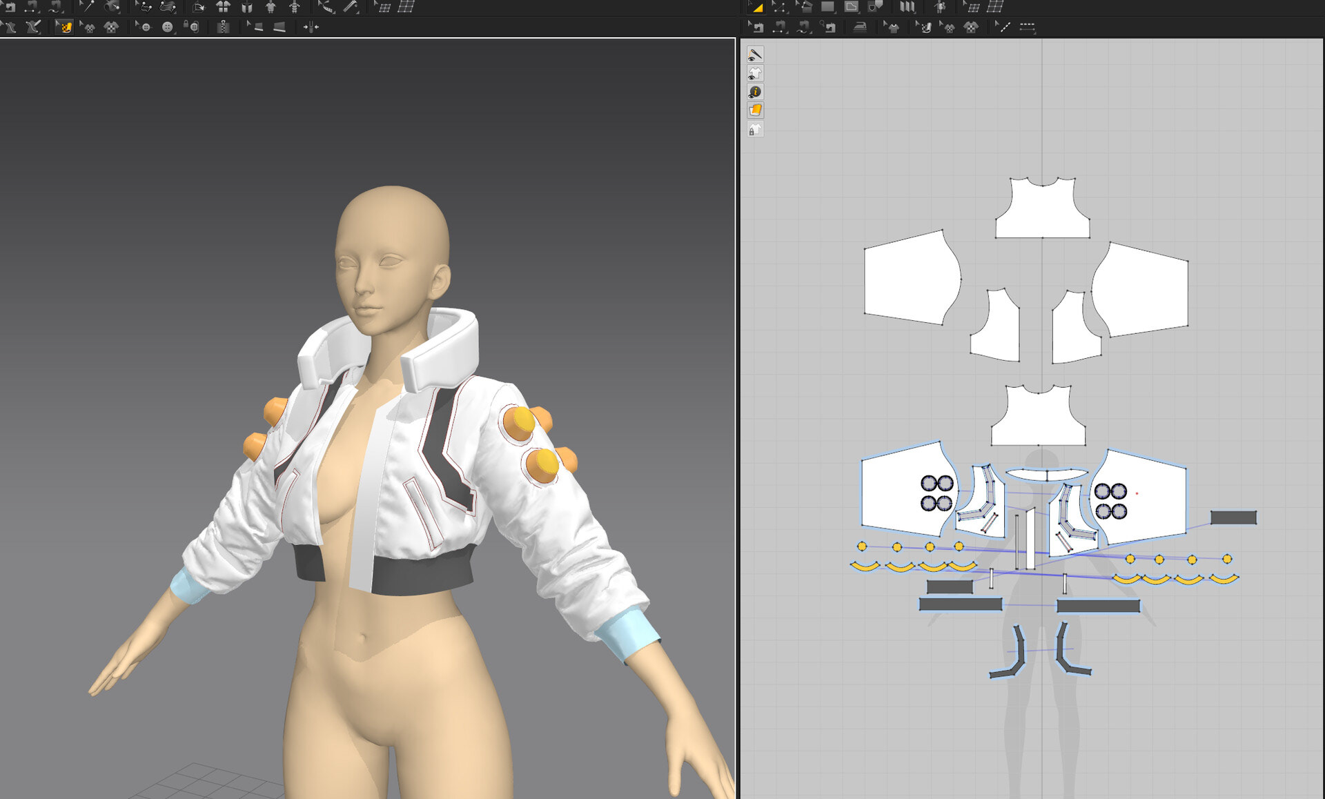Click the Buttonhole tool with lock icon
The width and height of the screenshot is (1325, 799).
tap(193, 27)
